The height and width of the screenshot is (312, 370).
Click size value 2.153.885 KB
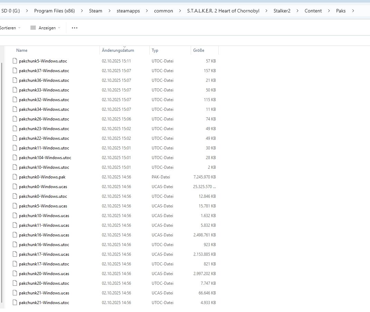tap(205, 254)
